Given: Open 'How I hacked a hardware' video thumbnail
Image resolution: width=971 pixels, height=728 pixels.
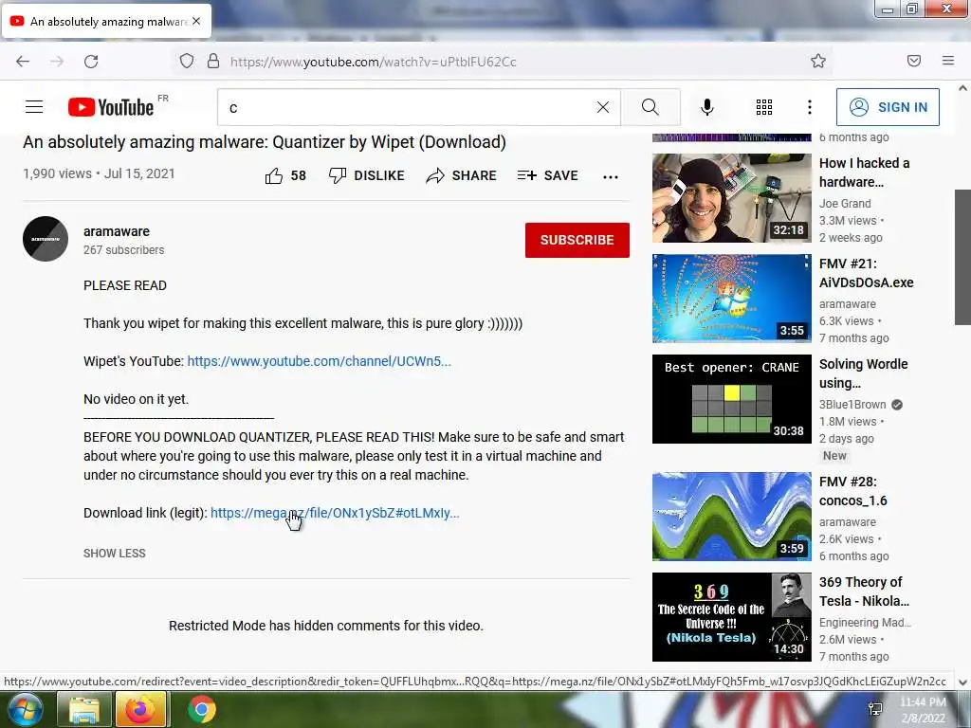Looking at the screenshot, I should (732, 198).
